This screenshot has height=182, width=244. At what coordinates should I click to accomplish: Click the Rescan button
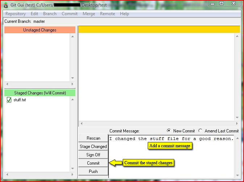93,138
